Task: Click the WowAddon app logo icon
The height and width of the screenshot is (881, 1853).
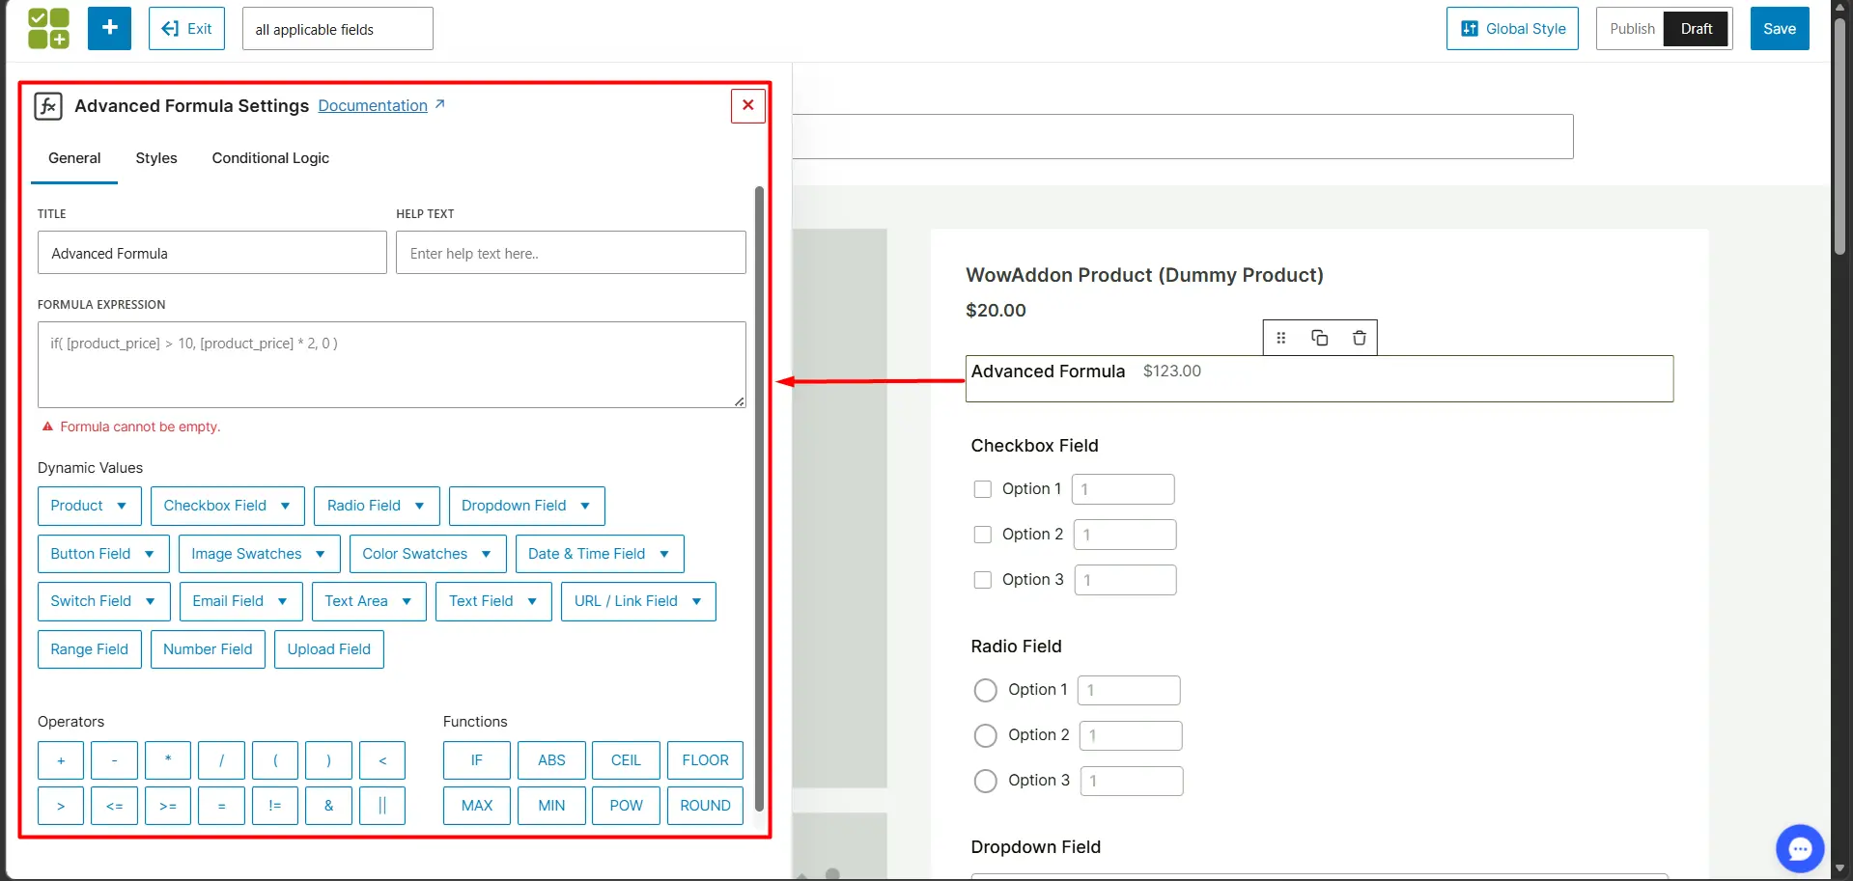Action: pyautogui.click(x=47, y=28)
